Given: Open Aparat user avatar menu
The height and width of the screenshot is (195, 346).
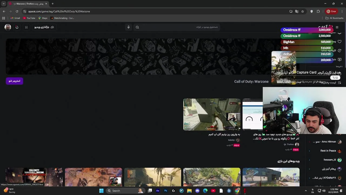Looking at the screenshot, I should (x=8, y=27).
